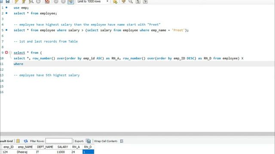This screenshot has height=154, width=275.
Task: Select the DEPT_NAME column header
Action: [x=45, y=147]
